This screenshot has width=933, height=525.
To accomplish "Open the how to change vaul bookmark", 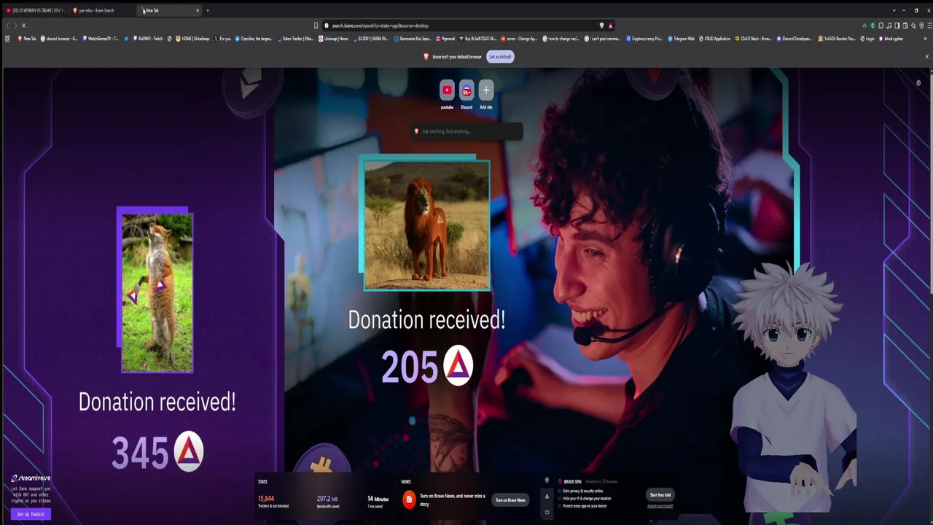I will tap(561, 39).
